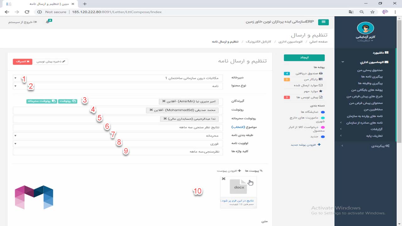Screen dimensions: 402x226
Task: Remove recipient امیر منیری نیا tag
Action: click(164, 101)
